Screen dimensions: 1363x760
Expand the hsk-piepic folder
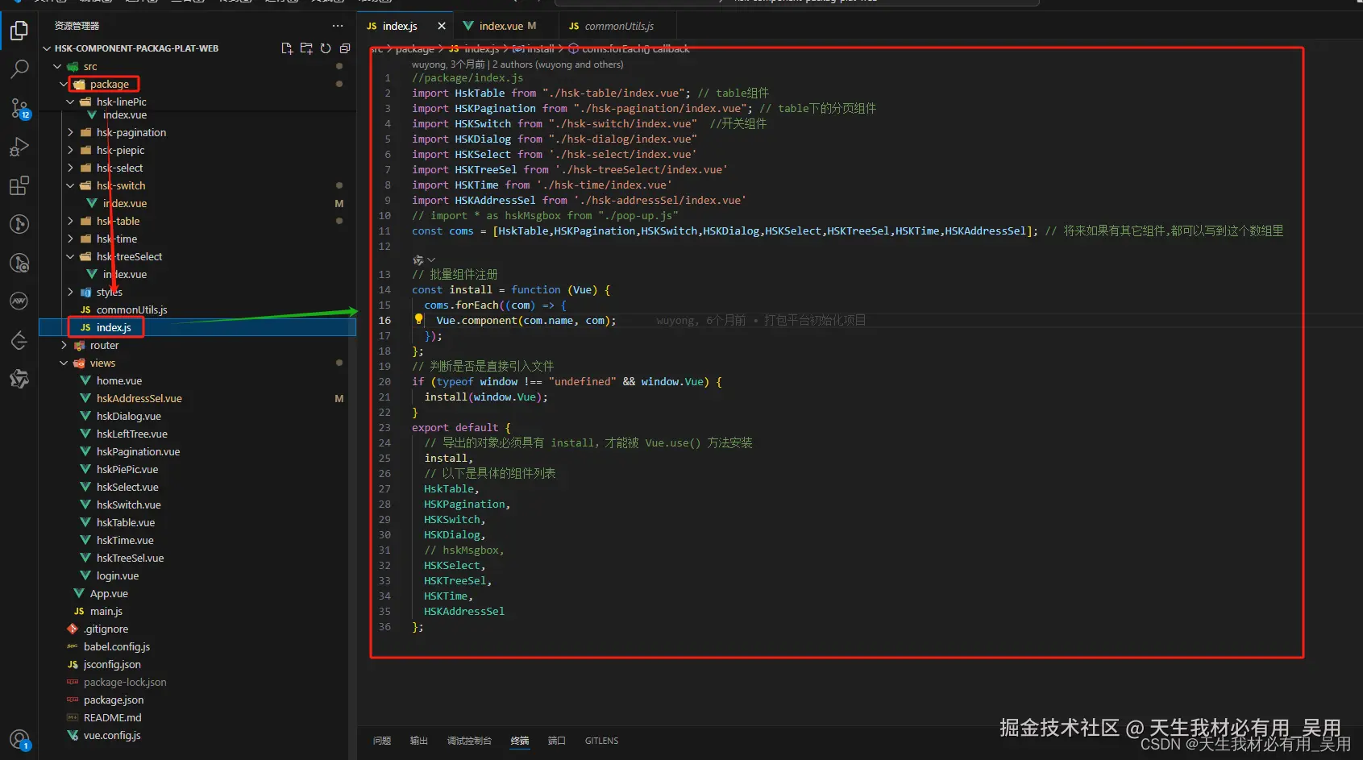click(x=70, y=150)
